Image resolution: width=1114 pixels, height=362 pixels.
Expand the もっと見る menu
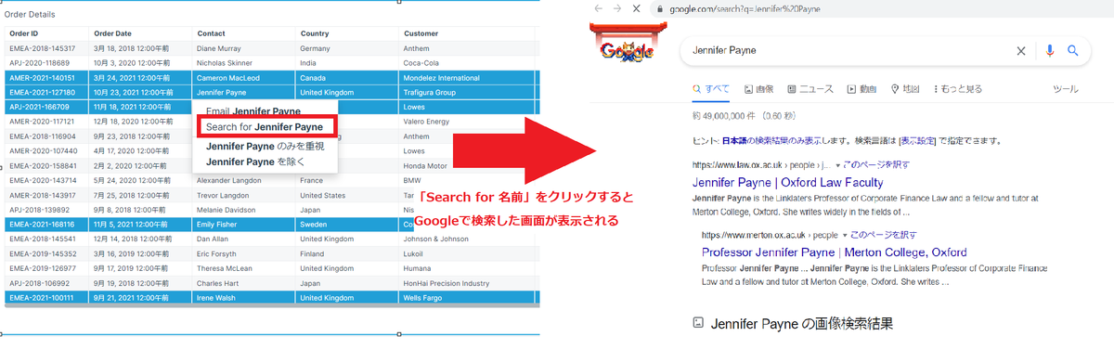(957, 89)
